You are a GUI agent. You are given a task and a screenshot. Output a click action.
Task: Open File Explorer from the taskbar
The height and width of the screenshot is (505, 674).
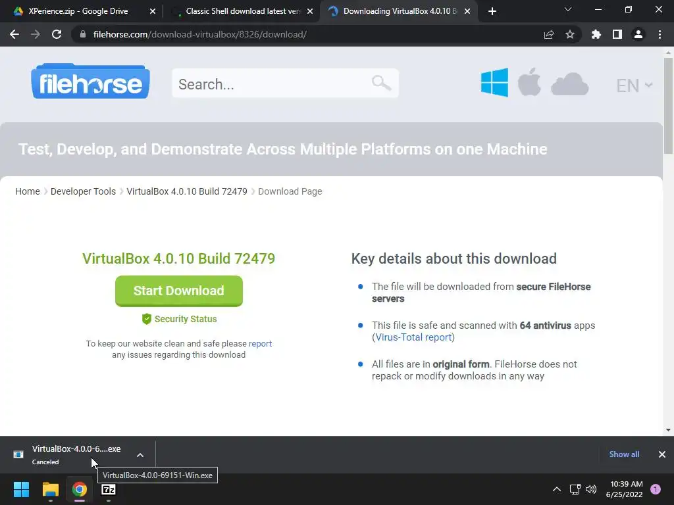[x=50, y=489]
